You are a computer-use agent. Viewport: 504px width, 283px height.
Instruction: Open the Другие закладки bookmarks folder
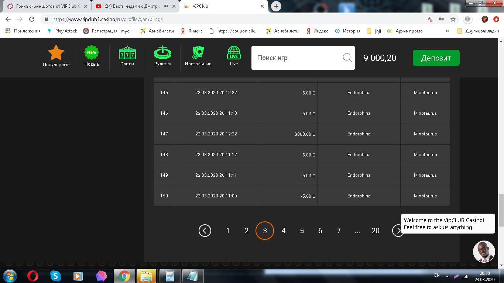coord(478,31)
